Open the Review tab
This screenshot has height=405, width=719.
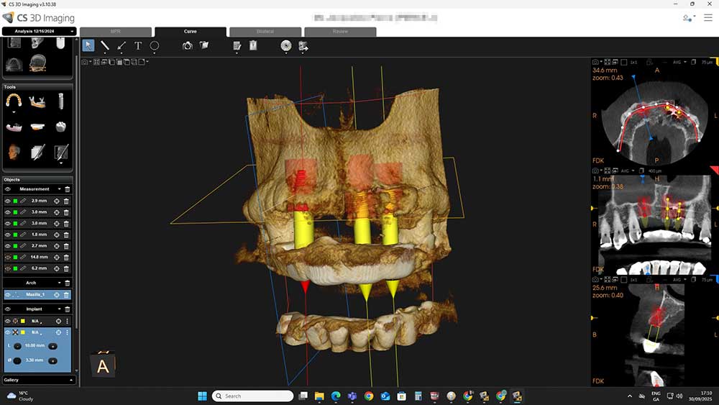pos(340,32)
